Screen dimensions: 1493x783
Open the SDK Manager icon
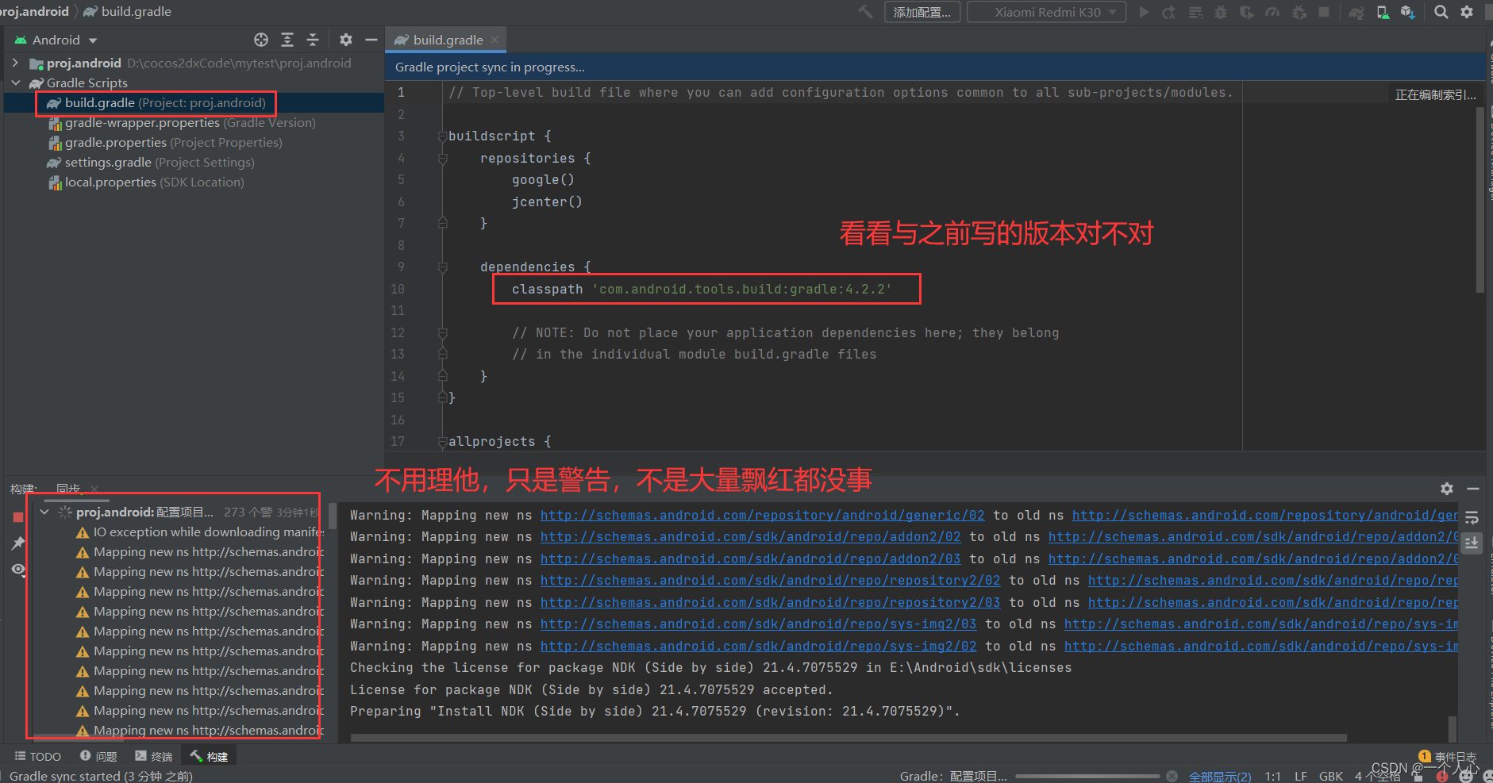pyautogui.click(x=1410, y=12)
